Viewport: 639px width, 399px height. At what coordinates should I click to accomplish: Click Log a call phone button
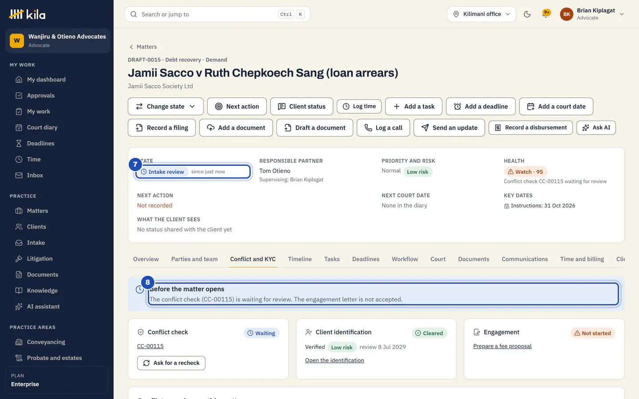[x=383, y=128]
